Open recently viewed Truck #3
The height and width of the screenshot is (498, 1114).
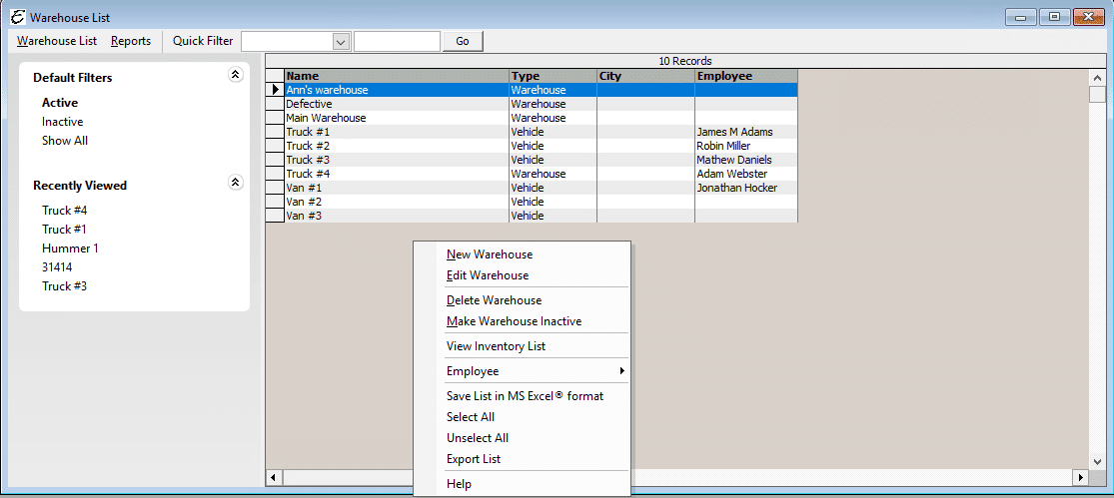(x=65, y=285)
